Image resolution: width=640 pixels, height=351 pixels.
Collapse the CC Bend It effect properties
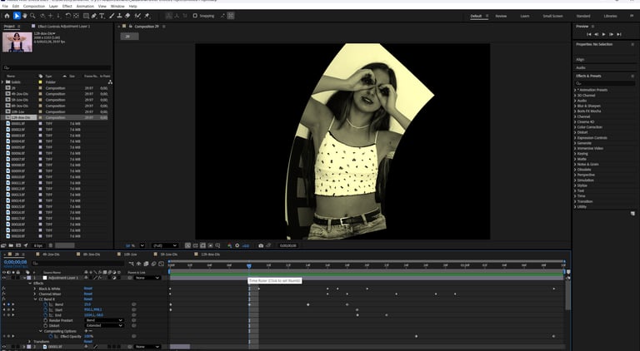(x=34, y=299)
